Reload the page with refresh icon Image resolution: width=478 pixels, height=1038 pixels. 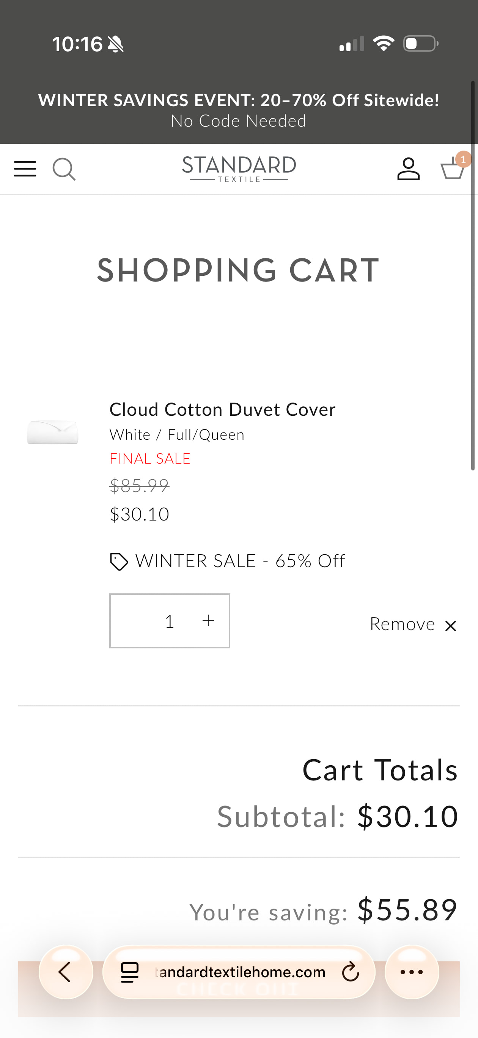(x=350, y=972)
